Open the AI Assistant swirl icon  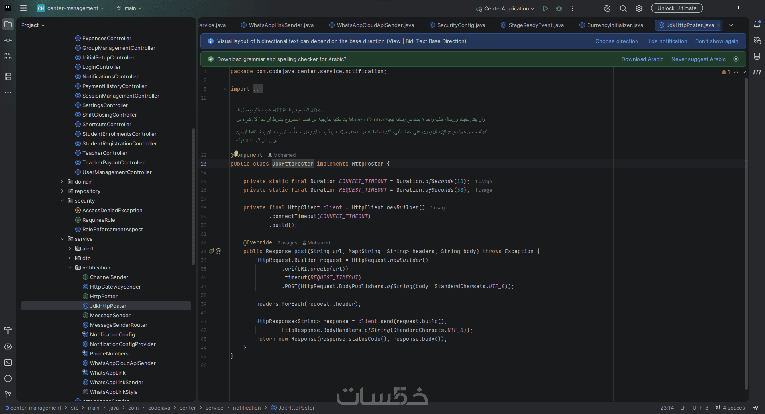point(607,8)
